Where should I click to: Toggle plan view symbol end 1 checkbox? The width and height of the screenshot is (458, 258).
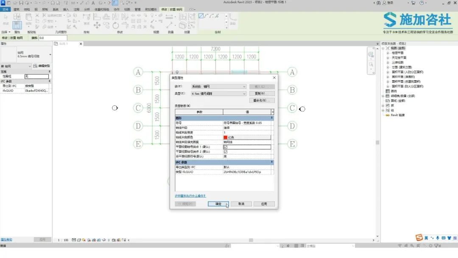225,147
